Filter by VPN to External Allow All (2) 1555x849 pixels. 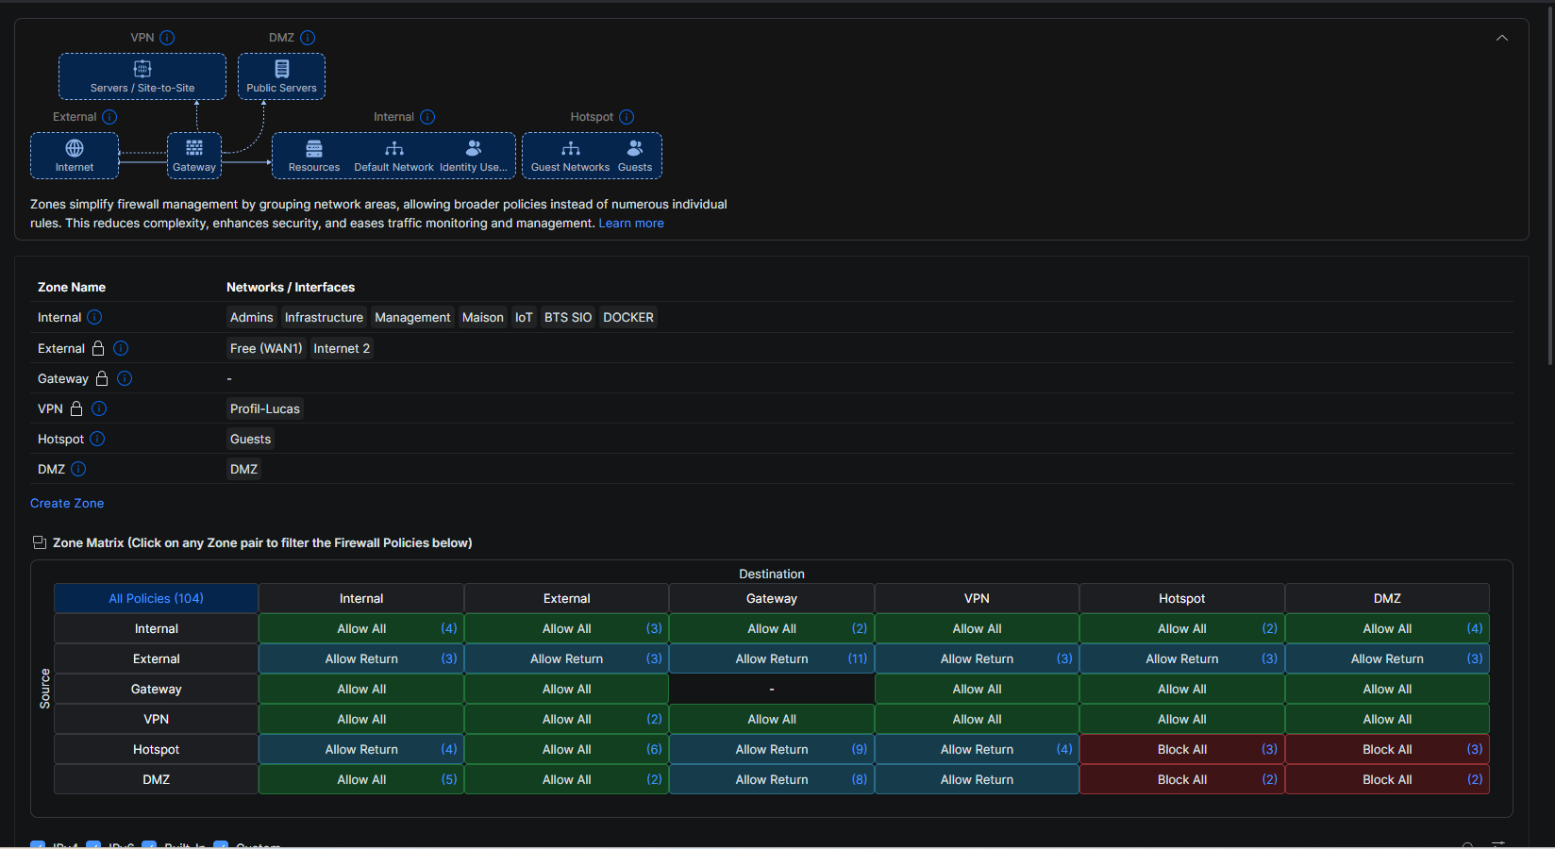(x=567, y=719)
